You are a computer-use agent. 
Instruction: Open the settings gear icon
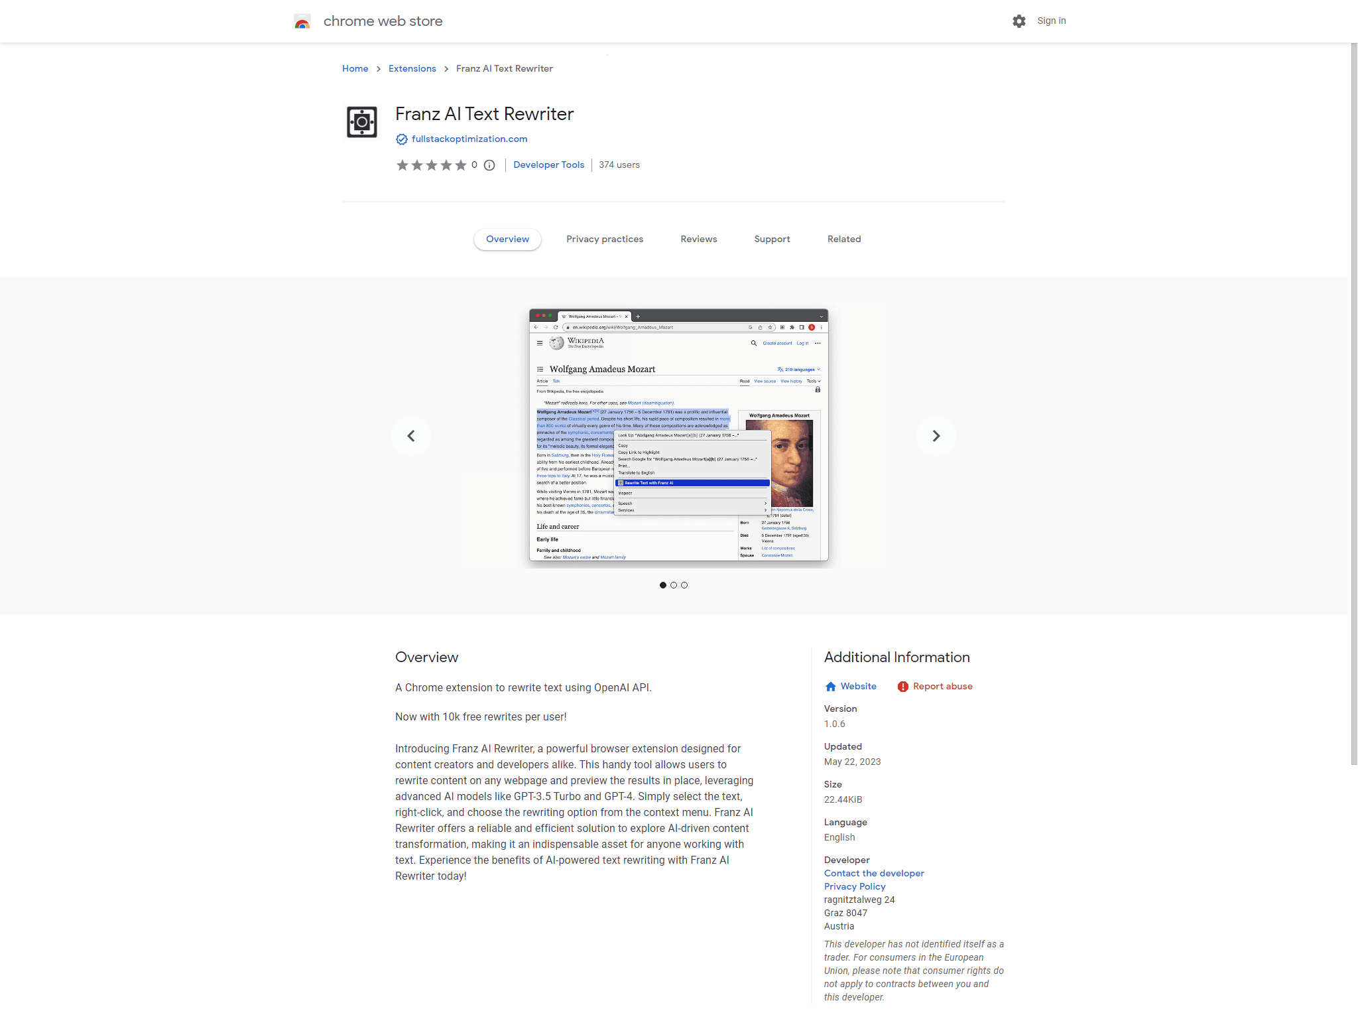pos(1019,21)
